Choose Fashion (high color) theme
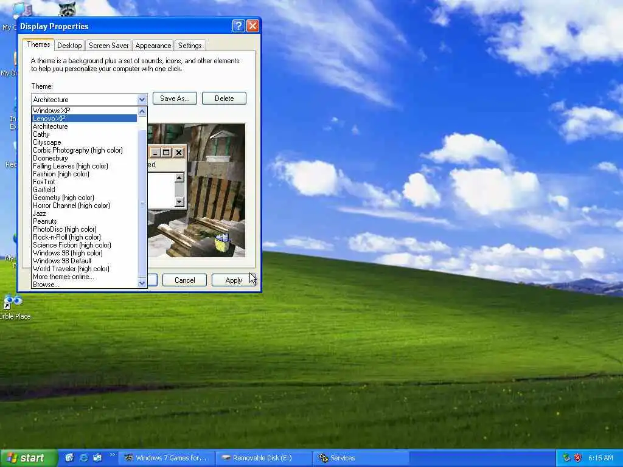623x467 pixels. (84, 174)
